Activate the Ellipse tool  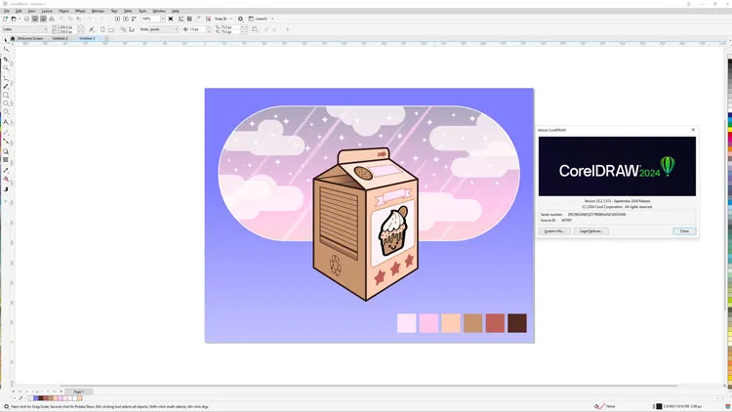coord(6,103)
